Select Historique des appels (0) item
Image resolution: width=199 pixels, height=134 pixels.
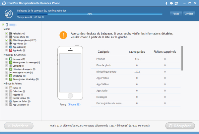(x=24, y=69)
